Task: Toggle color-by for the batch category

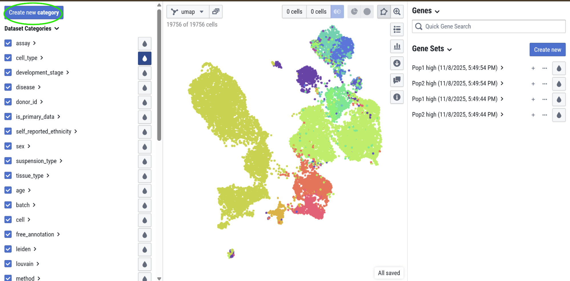Action: pos(145,205)
